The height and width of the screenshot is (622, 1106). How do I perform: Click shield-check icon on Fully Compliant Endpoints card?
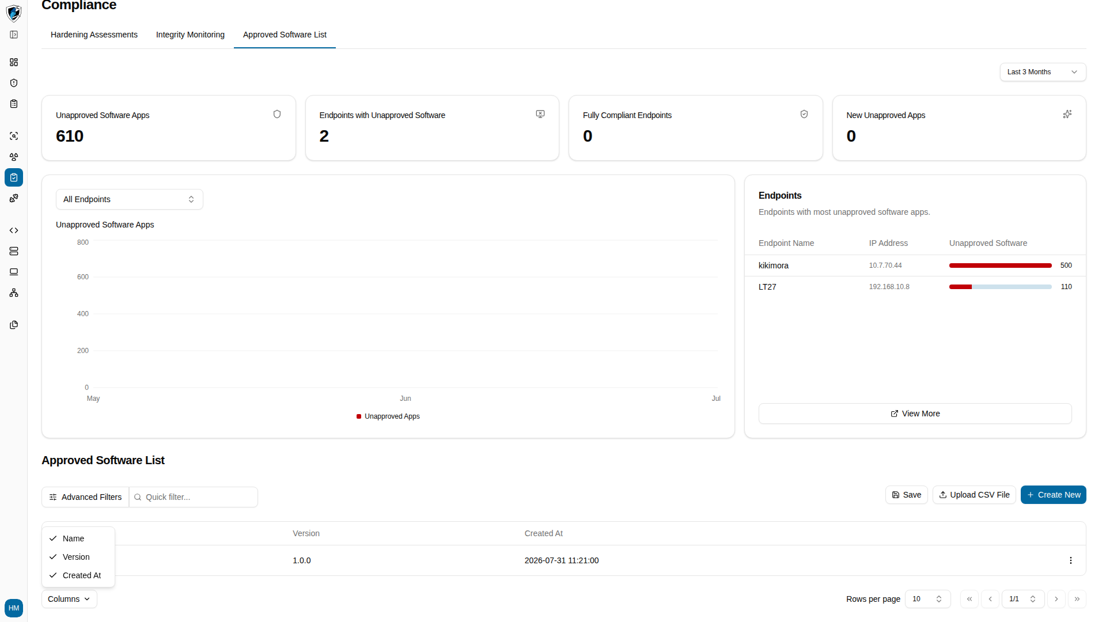(804, 114)
